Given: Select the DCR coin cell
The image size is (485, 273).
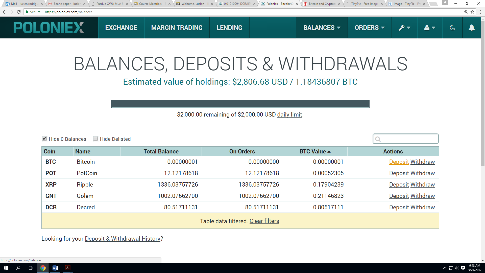Looking at the screenshot, I should coord(51,207).
